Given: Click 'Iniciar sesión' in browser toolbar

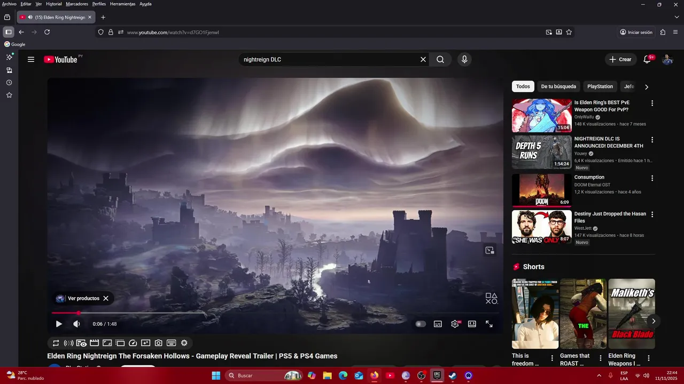Looking at the screenshot, I should pyautogui.click(x=636, y=33).
